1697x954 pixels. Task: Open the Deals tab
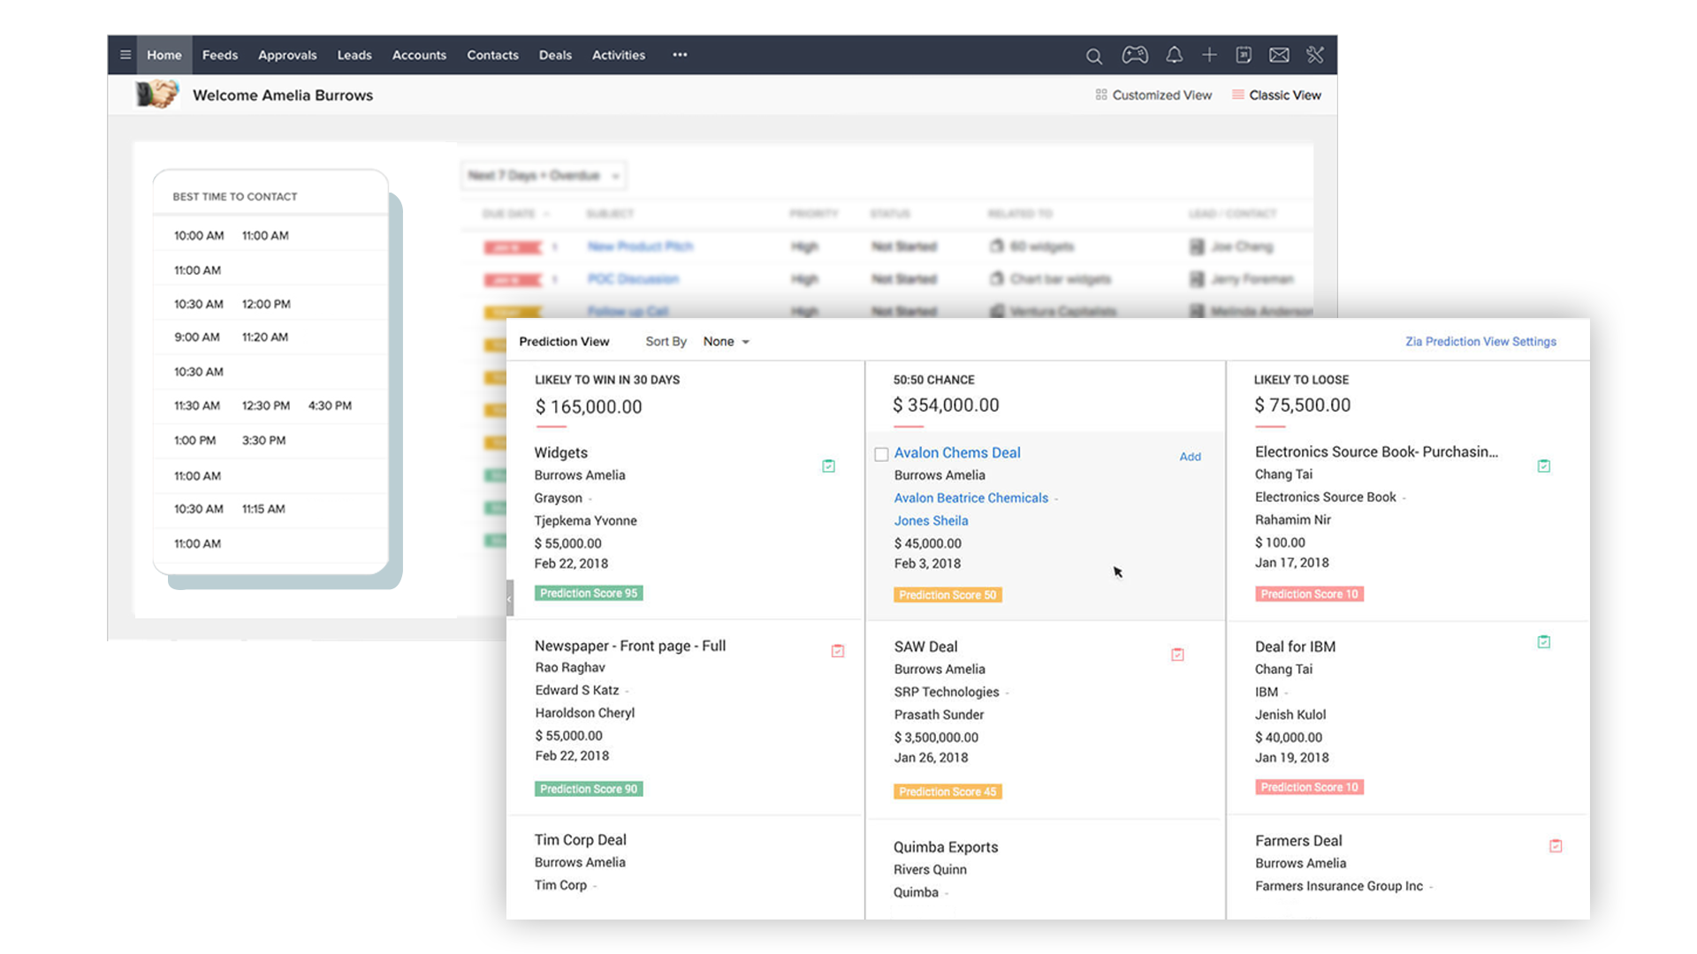tap(555, 55)
